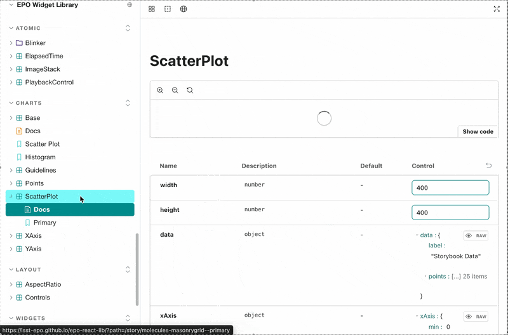Toggle RAW view for data object
Image resolution: width=508 pixels, height=335 pixels.
[476, 235]
